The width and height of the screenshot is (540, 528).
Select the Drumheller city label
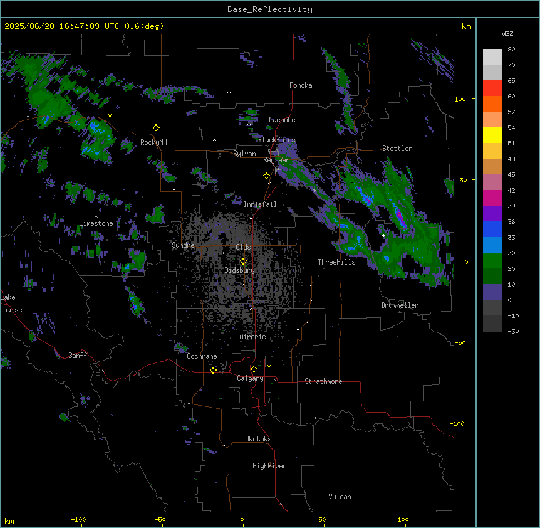tap(400, 305)
